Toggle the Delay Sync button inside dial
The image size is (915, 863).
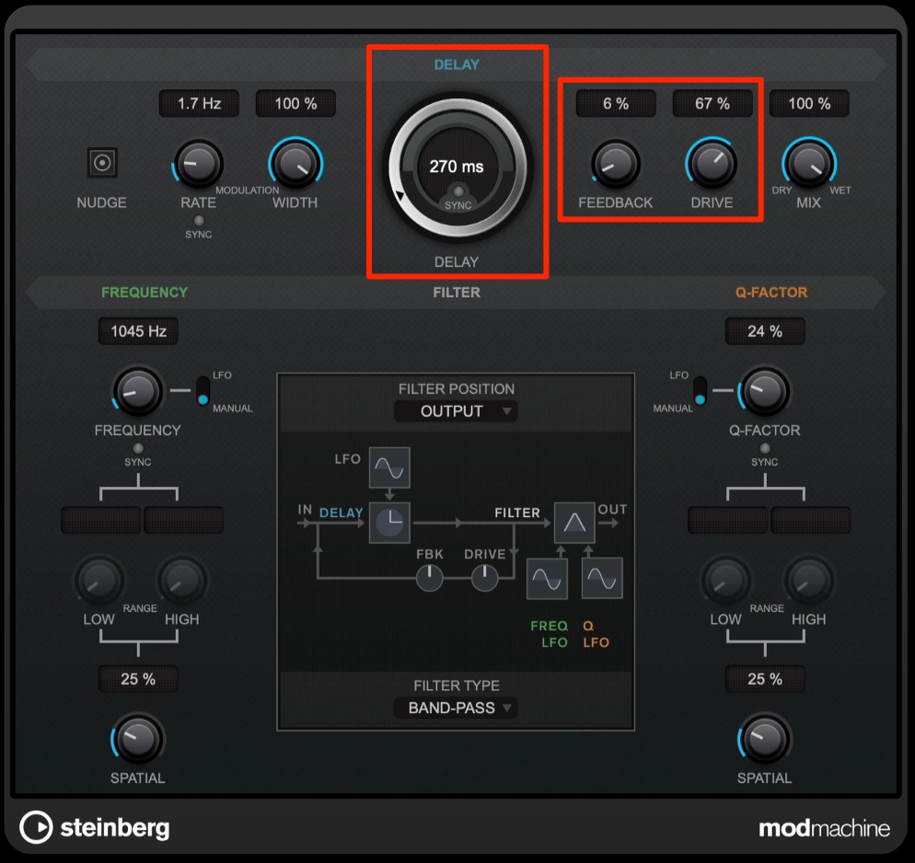click(458, 191)
